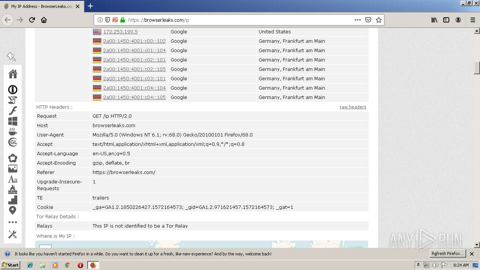This screenshot has height=270, width=480.
Task: Open the Geolocation pin icon
Action: point(13,210)
